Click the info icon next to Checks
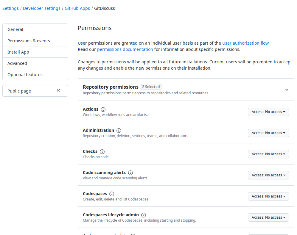Screen dimensions: 297x235 (x=102, y=152)
